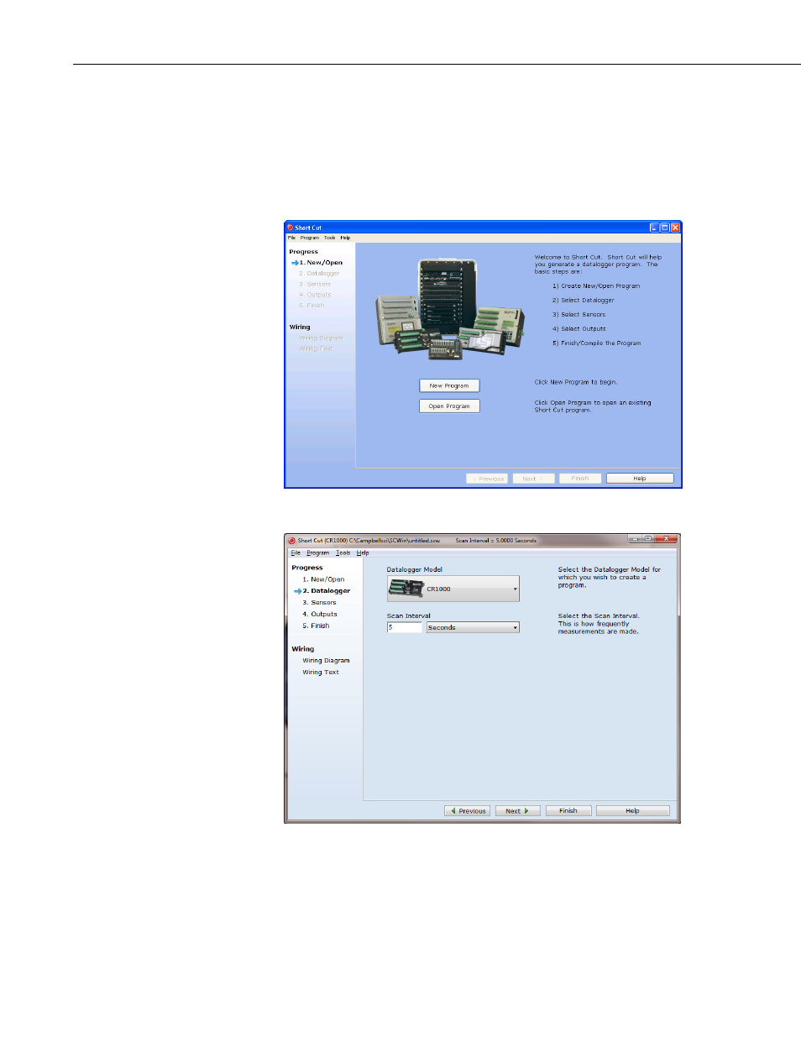801x1037 pixels.
Task: Open Program menu in the welcome window
Action: [310, 238]
